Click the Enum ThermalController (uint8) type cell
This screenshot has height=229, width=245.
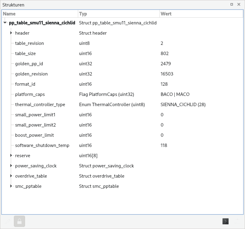pyautogui.click(x=112, y=104)
